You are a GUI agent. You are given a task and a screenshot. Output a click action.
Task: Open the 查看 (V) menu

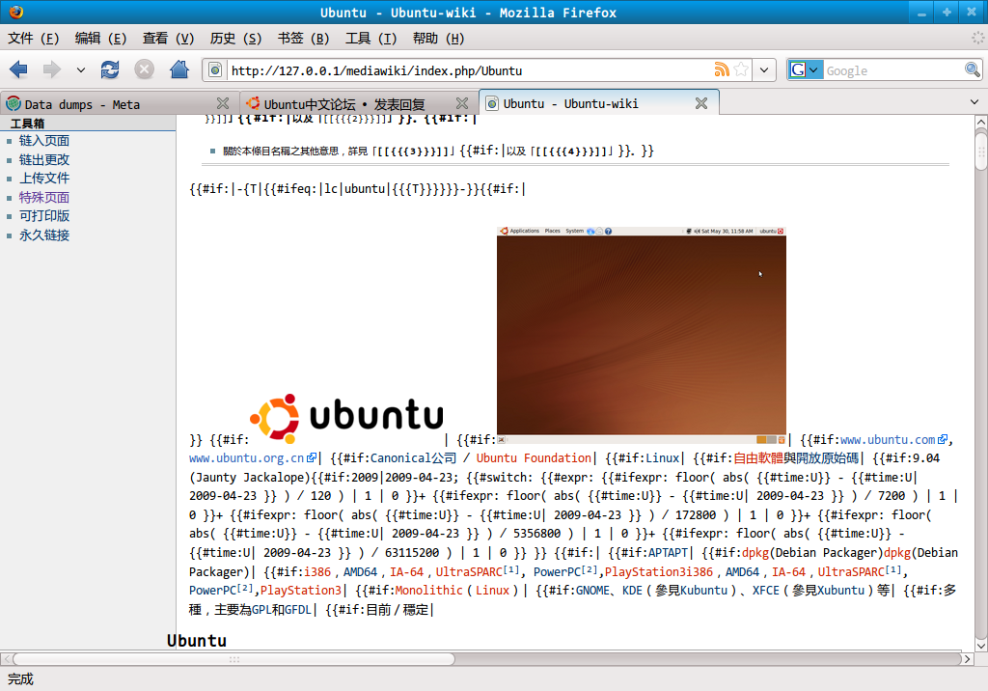[x=168, y=39]
